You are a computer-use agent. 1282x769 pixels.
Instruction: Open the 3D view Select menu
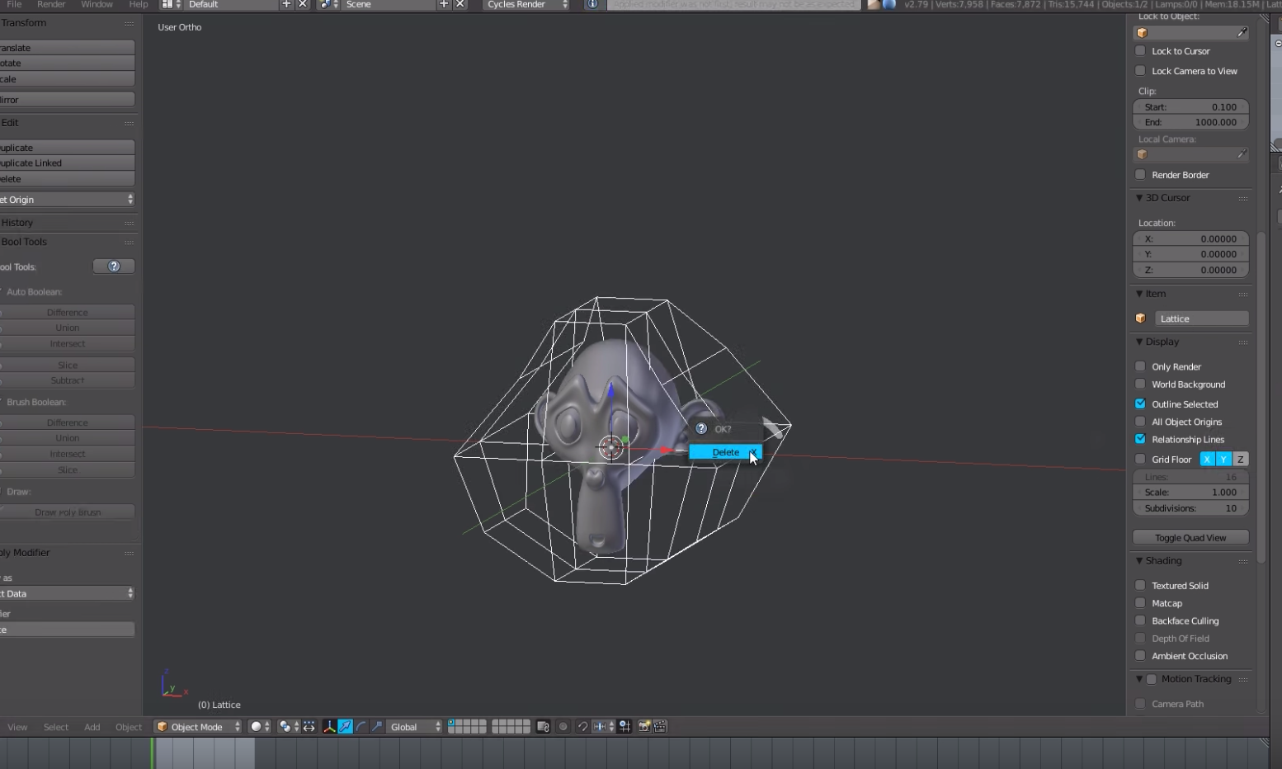(x=56, y=727)
